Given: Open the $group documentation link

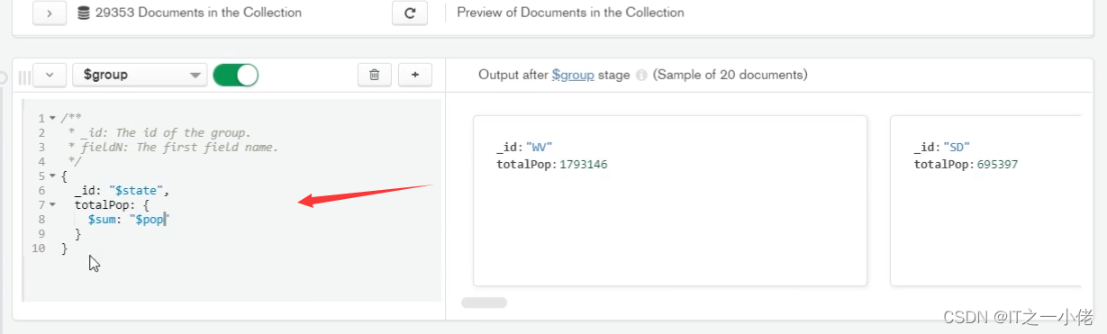Looking at the screenshot, I should pos(573,75).
